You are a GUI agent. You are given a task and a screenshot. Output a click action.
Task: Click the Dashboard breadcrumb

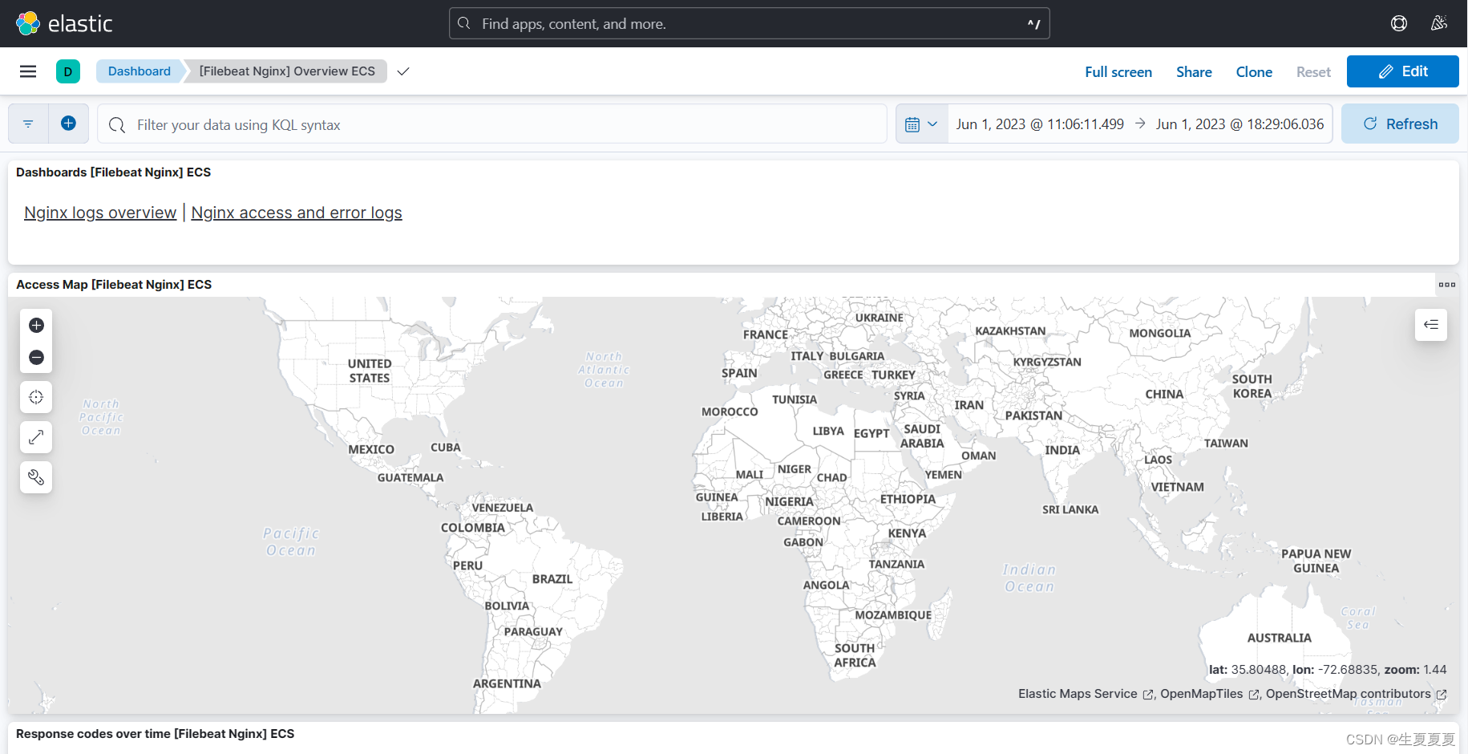(x=140, y=71)
